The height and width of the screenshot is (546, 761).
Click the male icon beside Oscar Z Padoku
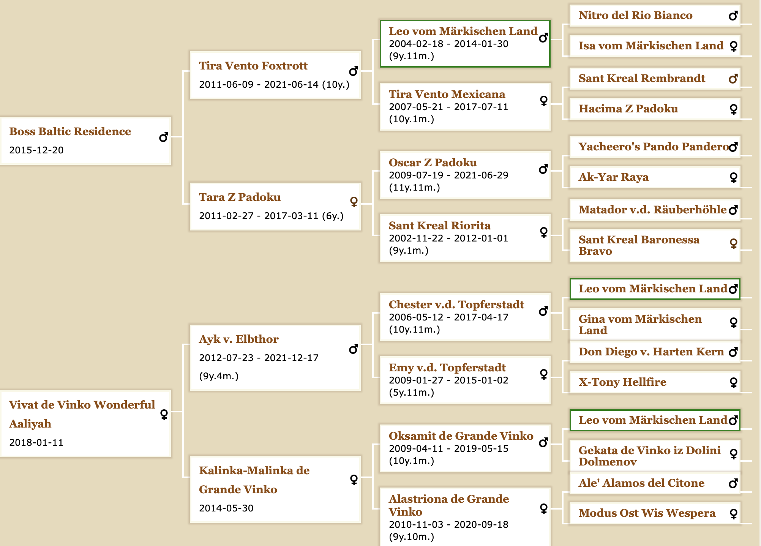click(x=543, y=169)
